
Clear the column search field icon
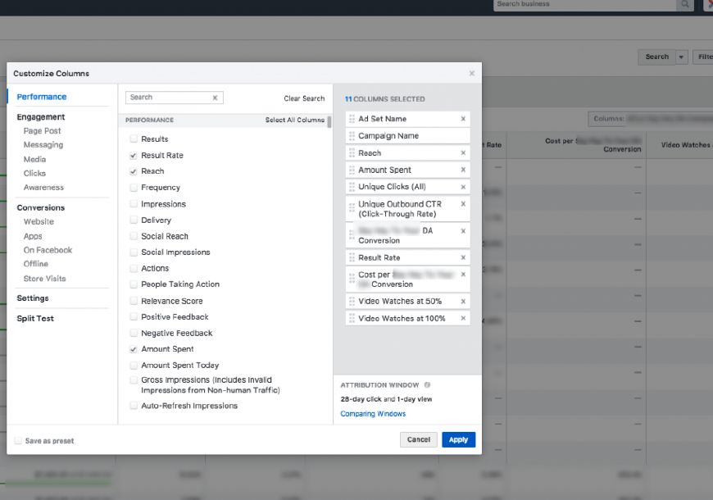(x=215, y=98)
